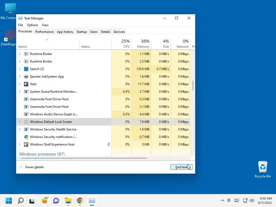Click the 0.7 MB/s disk cell
The width and height of the screenshot is (276, 207).
point(161,69)
